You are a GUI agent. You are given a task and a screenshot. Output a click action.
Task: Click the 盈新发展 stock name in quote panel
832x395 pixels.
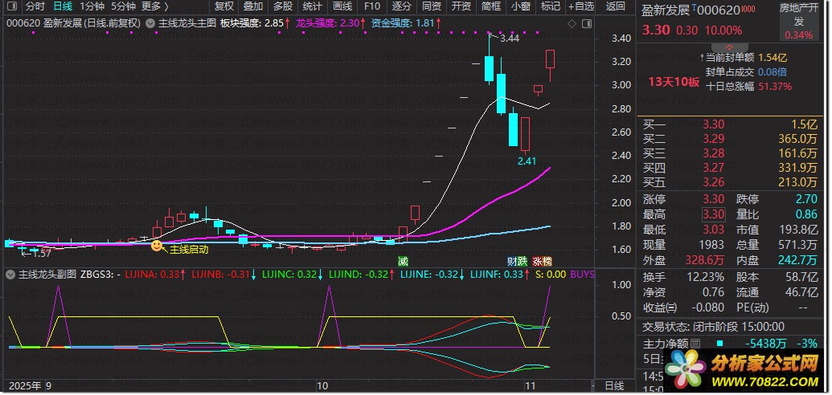click(666, 10)
